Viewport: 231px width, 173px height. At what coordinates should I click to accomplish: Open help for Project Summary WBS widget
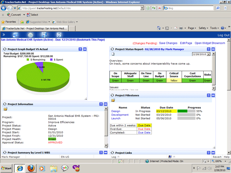click(x=101, y=153)
